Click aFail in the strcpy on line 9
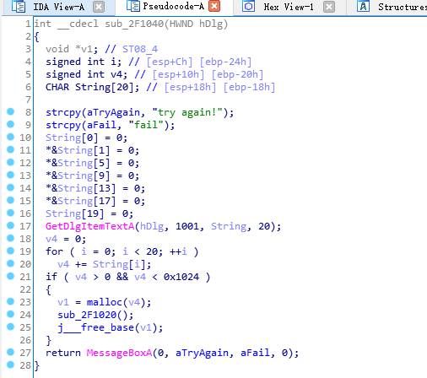 [101, 125]
